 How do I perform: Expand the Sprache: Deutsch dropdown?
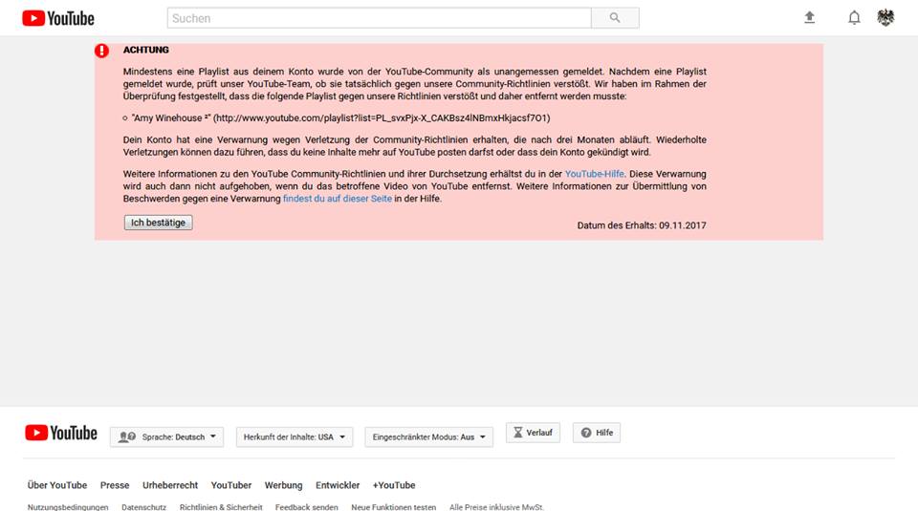(x=166, y=436)
